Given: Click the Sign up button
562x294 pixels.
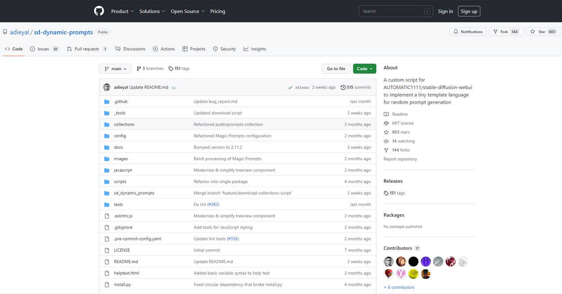Looking at the screenshot, I should [x=468, y=11].
